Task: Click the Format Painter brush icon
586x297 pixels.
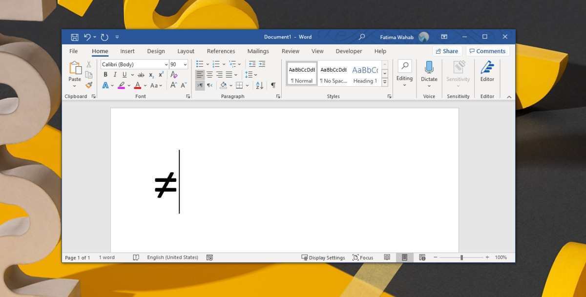Action: (x=89, y=85)
